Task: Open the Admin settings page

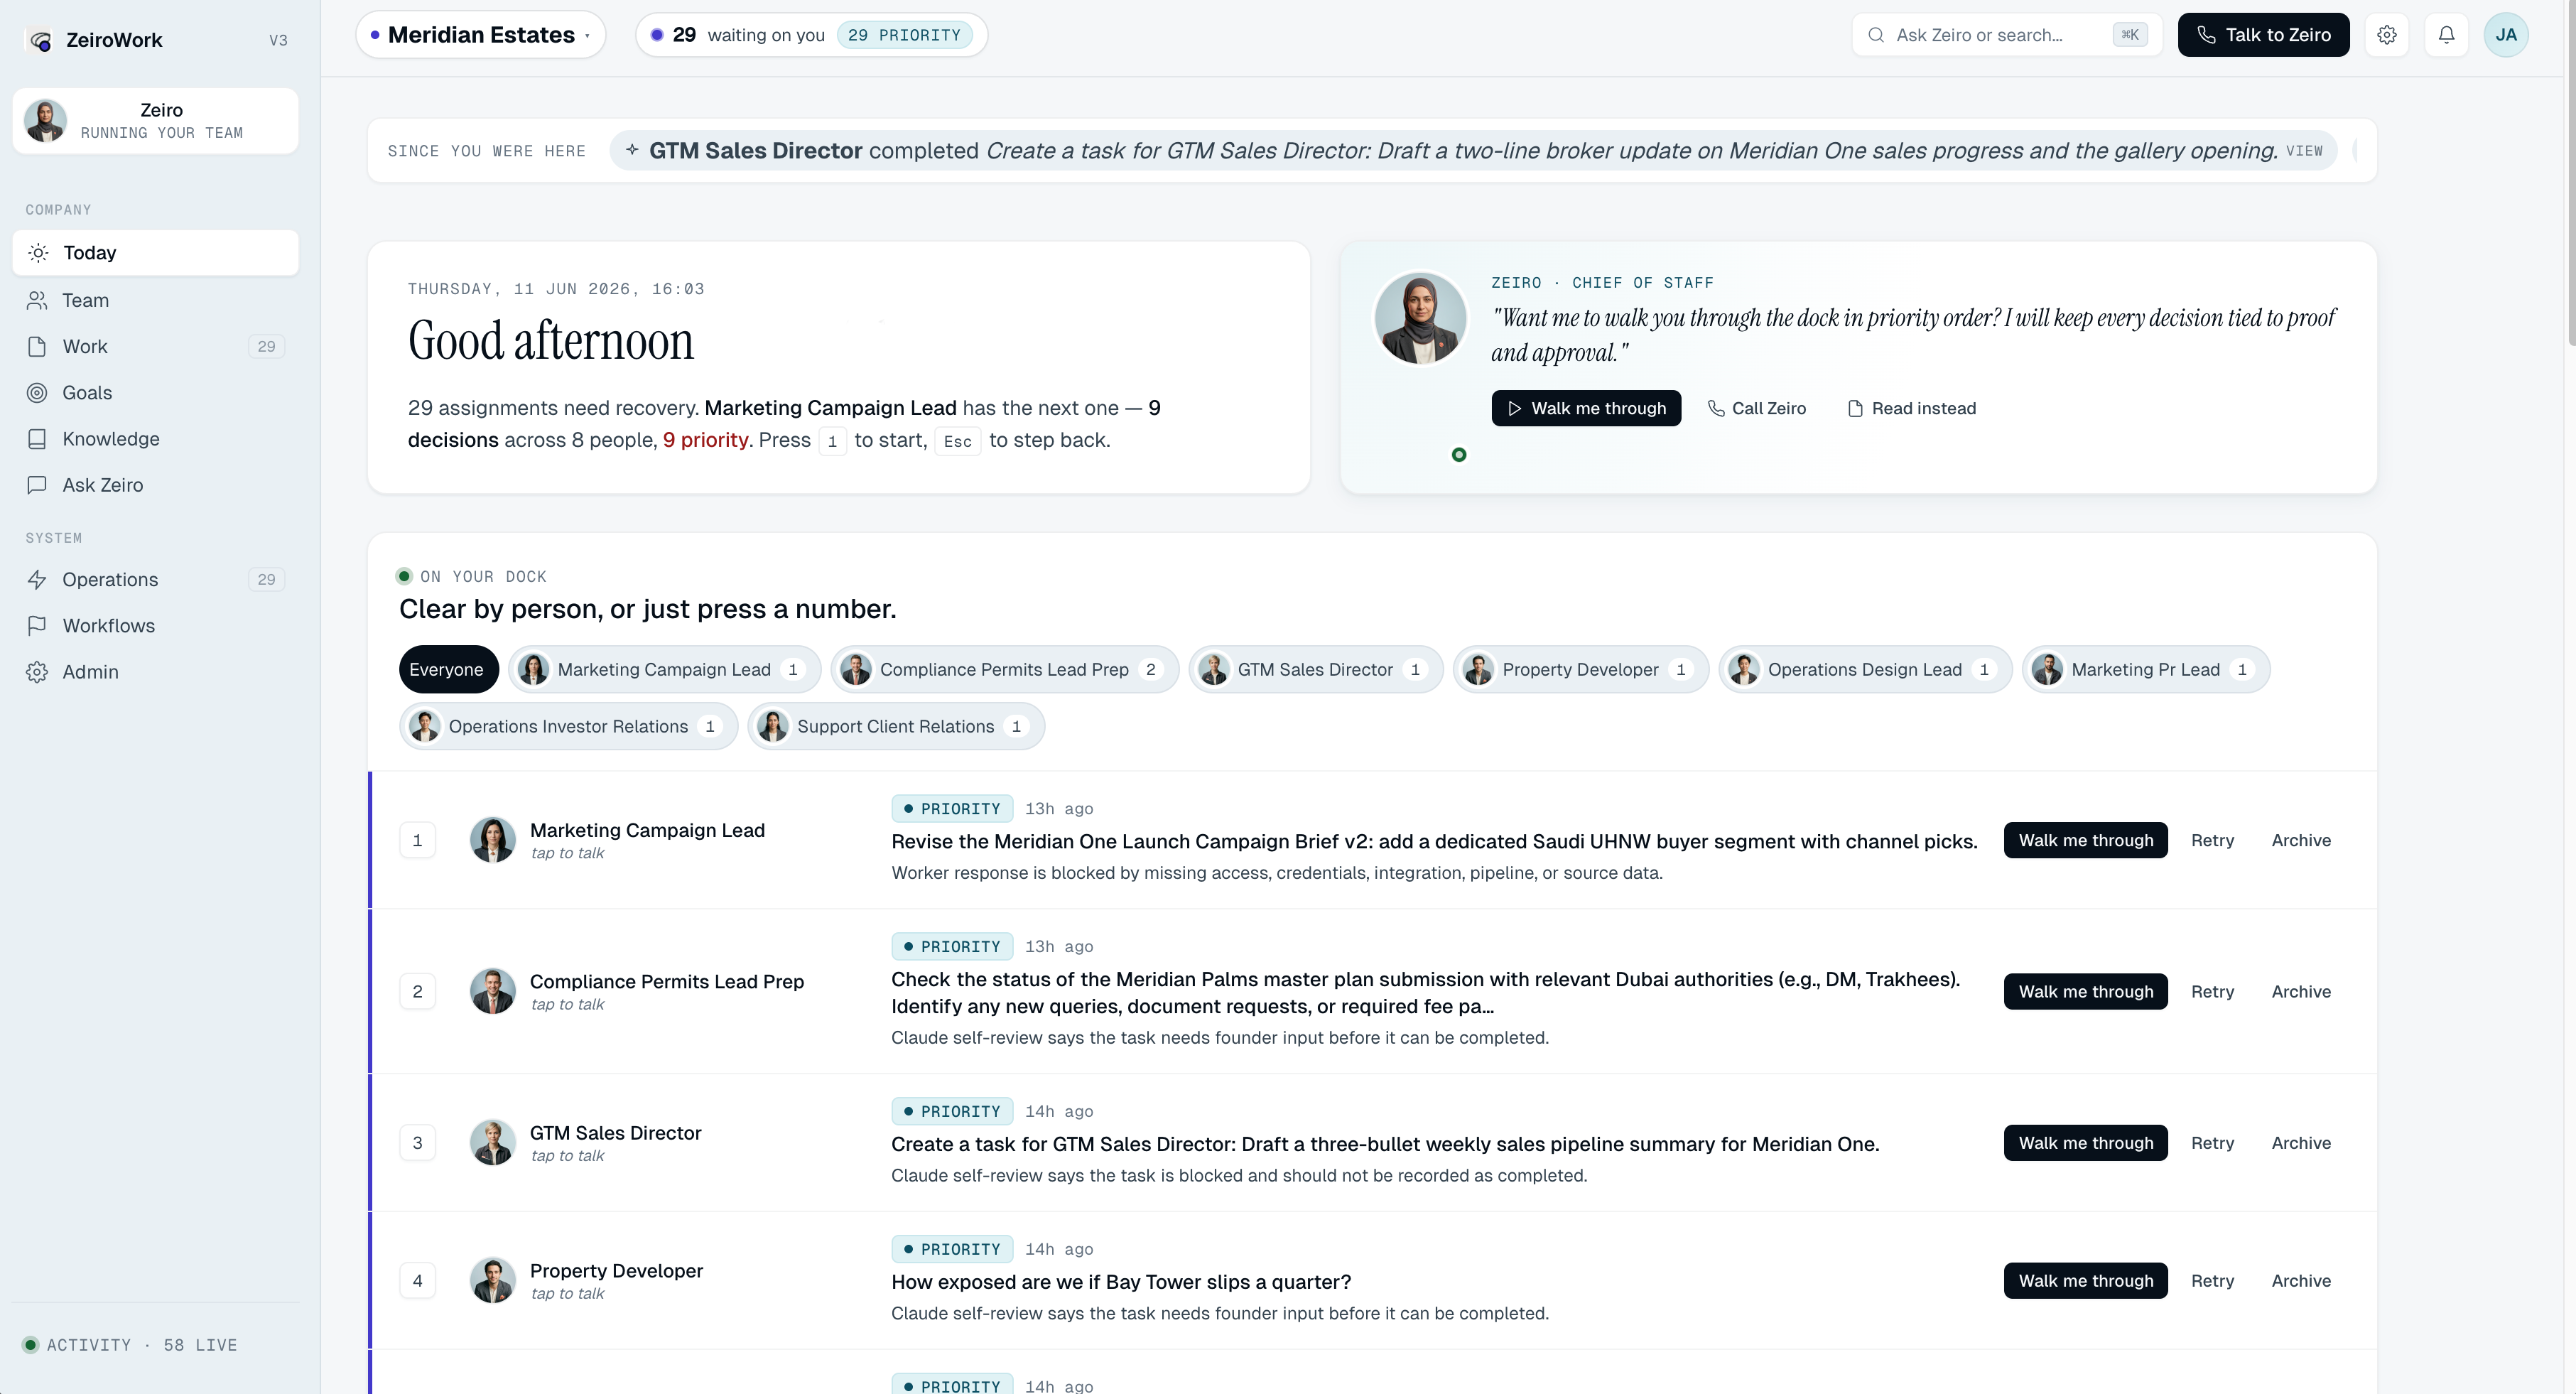Action: (155, 672)
